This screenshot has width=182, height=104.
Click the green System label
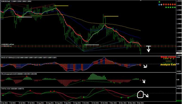pos(168,61)
